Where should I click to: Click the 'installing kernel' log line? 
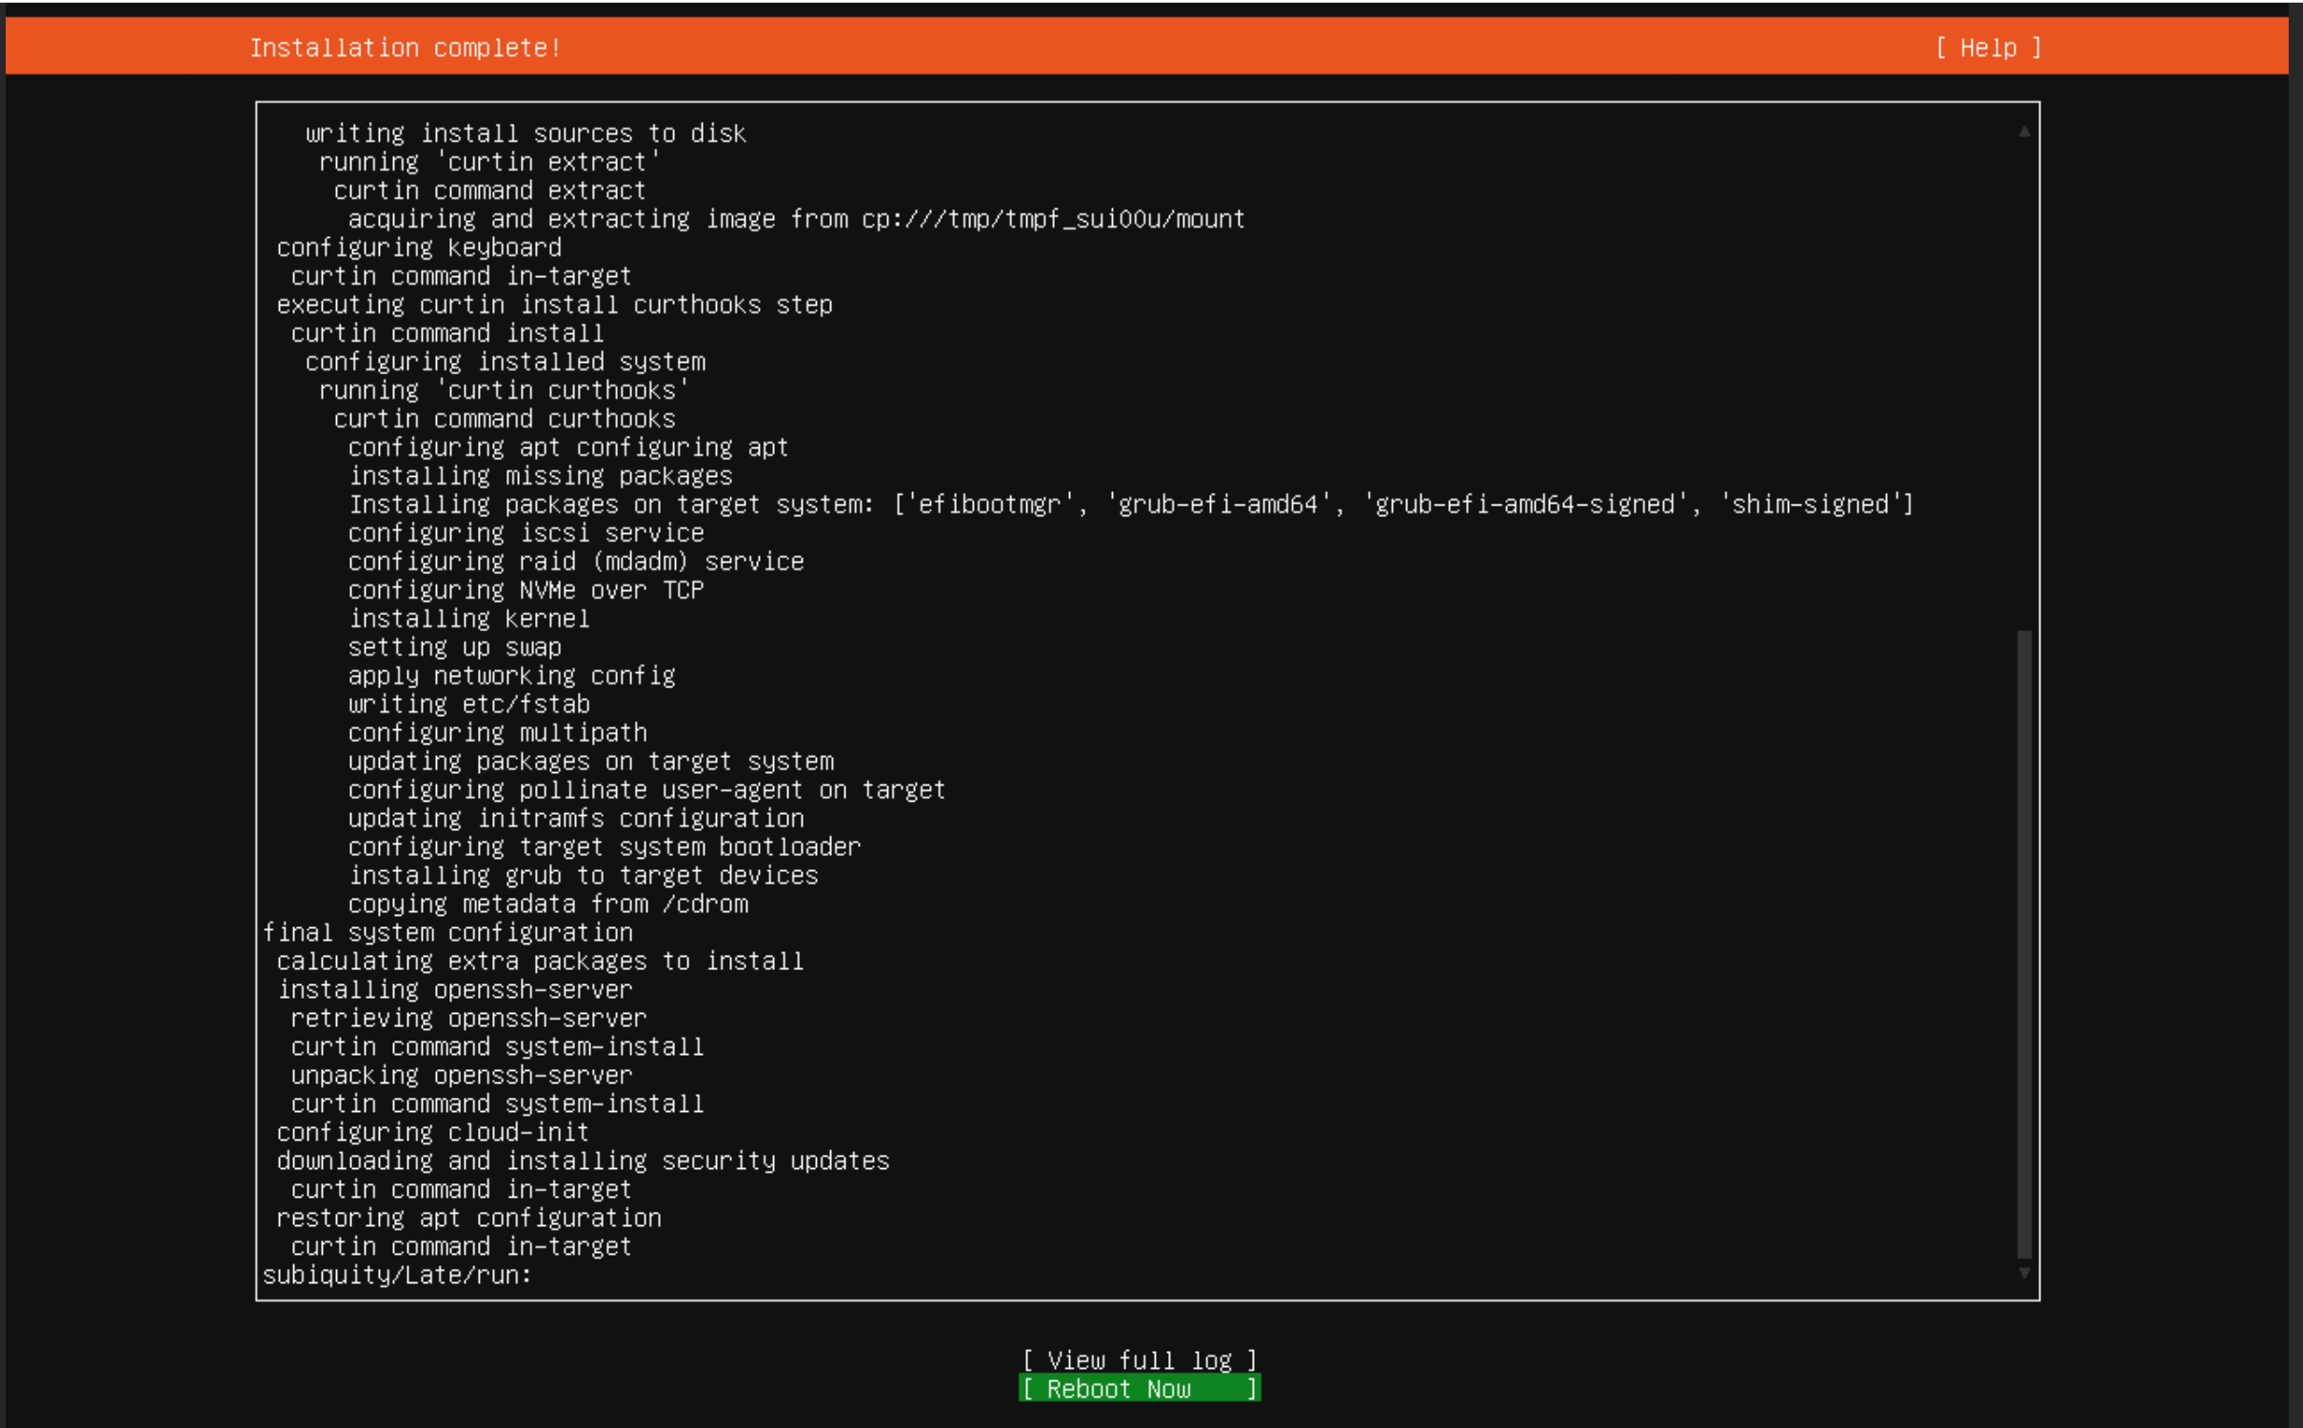(x=469, y=618)
